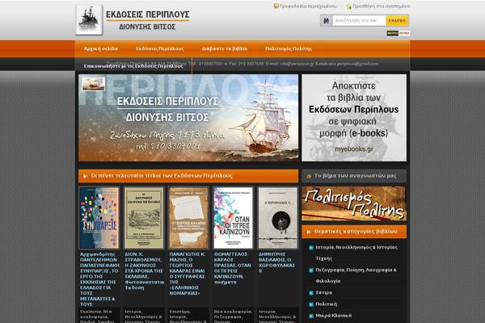Open the Αρχιμανδρίτης Παντελεήμων ΣΥΝΥΠΑΡΞΙΣ title link
485x323 pixels.
tap(99, 279)
